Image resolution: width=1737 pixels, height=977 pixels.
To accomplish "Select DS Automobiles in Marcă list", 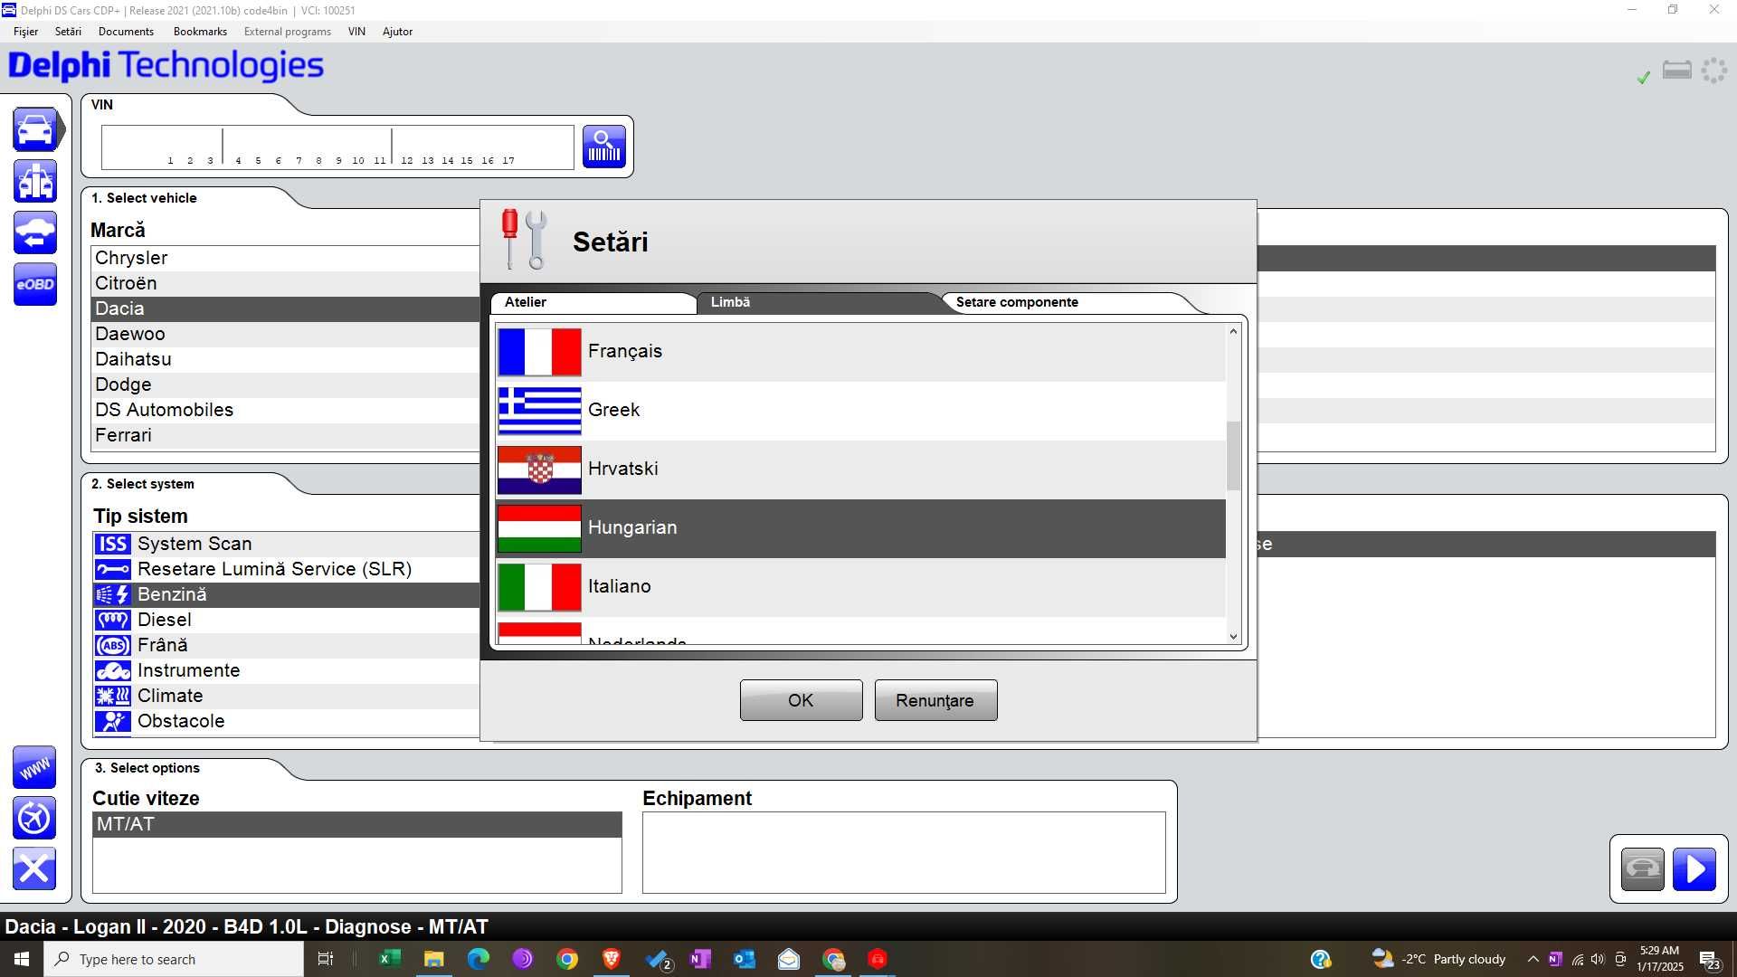I will 285,410.
